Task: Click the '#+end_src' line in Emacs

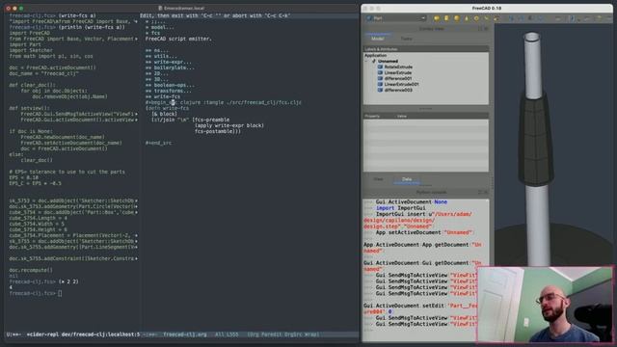Action: coord(158,143)
